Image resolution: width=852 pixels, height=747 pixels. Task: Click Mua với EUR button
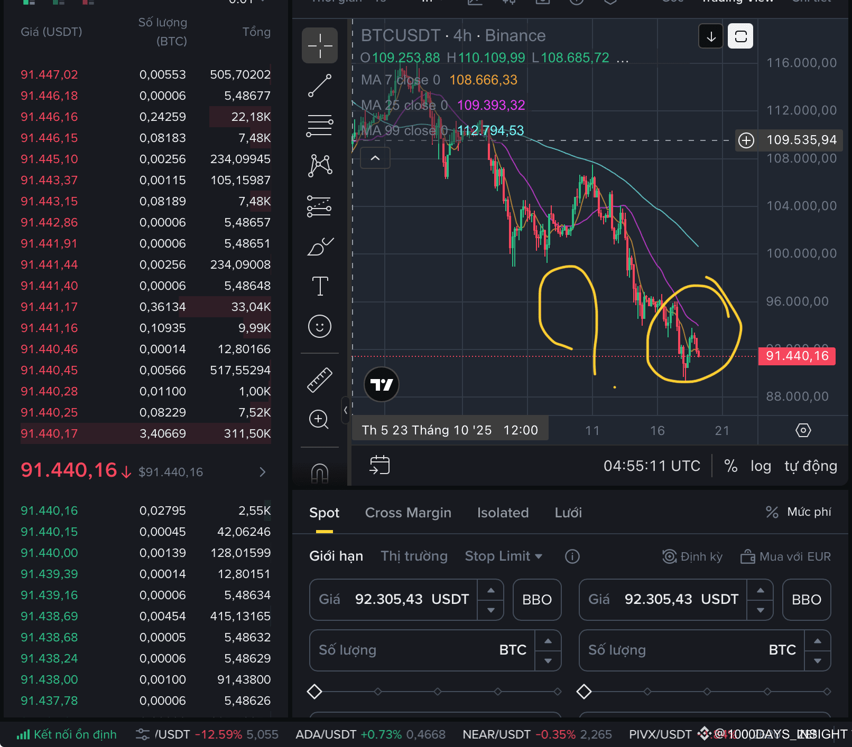pos(785,556)
